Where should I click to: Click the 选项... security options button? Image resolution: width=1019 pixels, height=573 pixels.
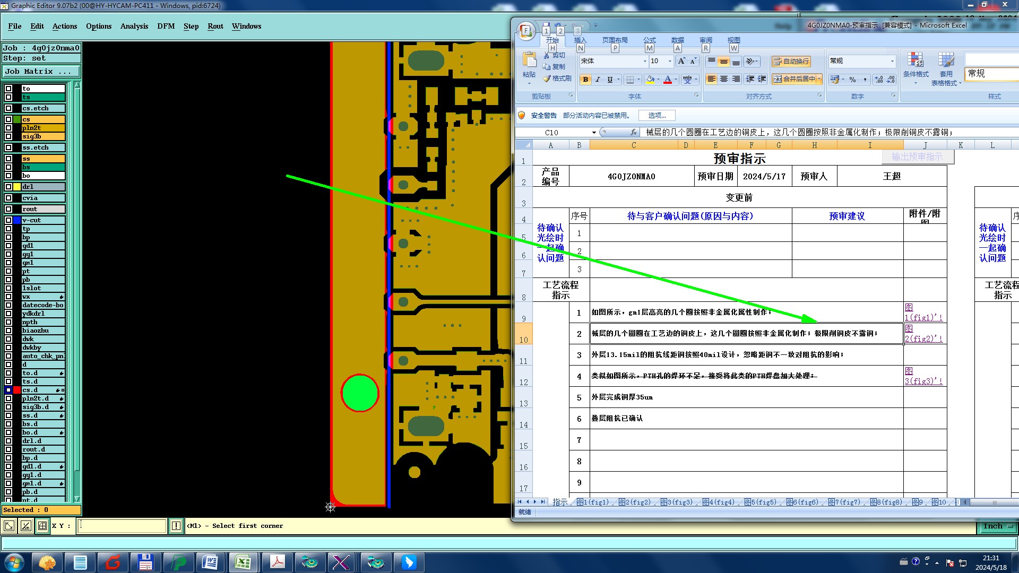tap(657, 115)
